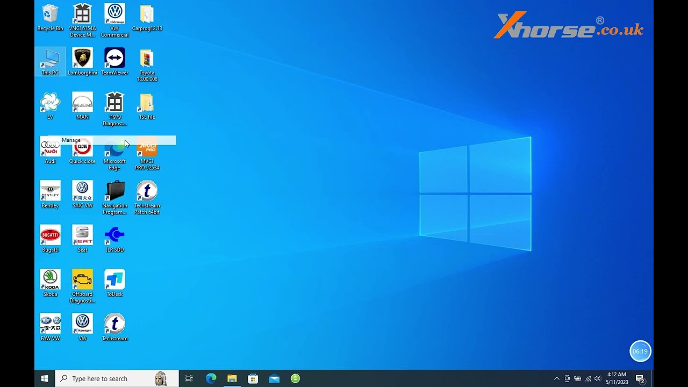Open the Mail app on the taskbar
The image size is (688, 387).
click(x=274, y=378)
